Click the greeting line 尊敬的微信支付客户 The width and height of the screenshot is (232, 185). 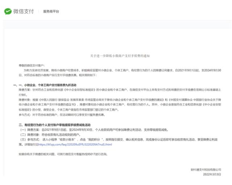(x=32, y=66)
